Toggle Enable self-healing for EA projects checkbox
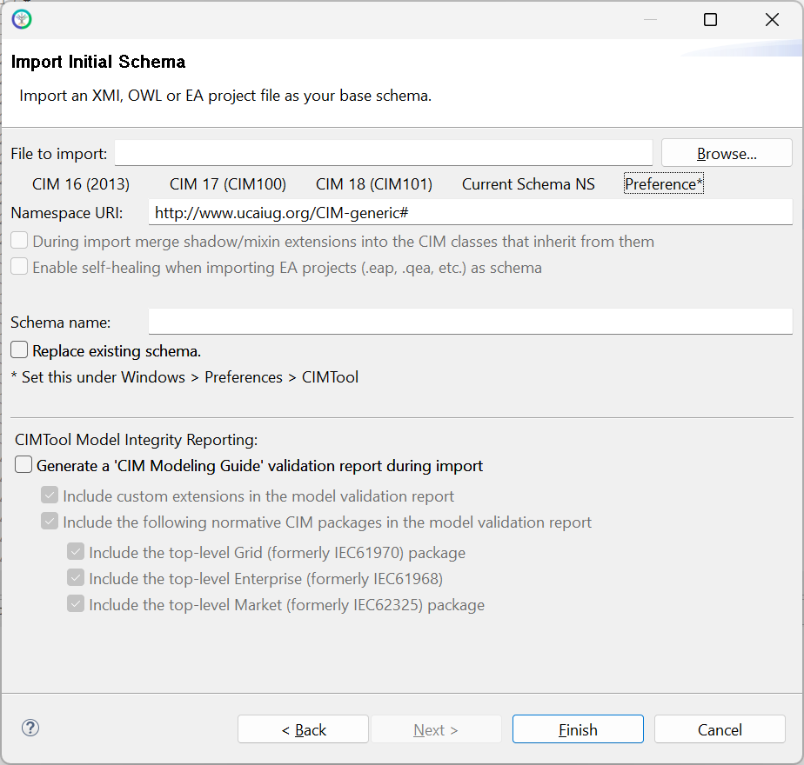 (x=19, y=266)
